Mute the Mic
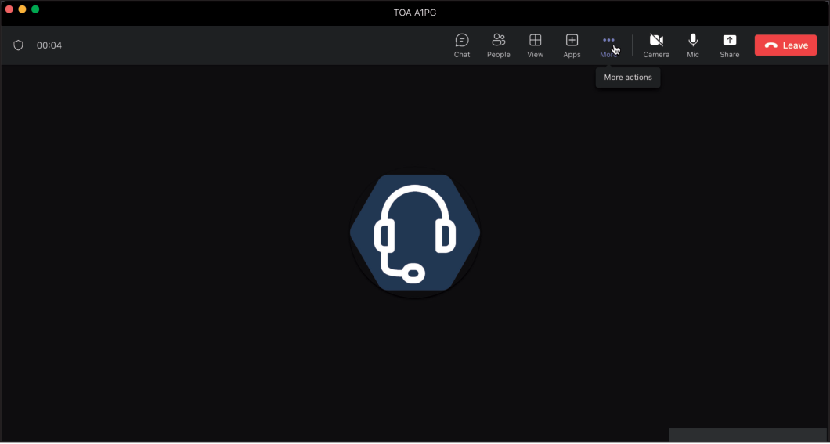Image resolution: width=830 pixels, height=444 pixels. click(693, 45)
